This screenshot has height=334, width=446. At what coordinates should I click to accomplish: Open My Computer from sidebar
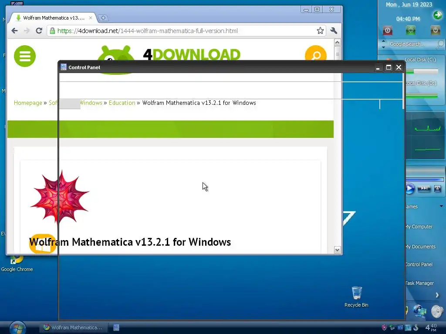419,227
